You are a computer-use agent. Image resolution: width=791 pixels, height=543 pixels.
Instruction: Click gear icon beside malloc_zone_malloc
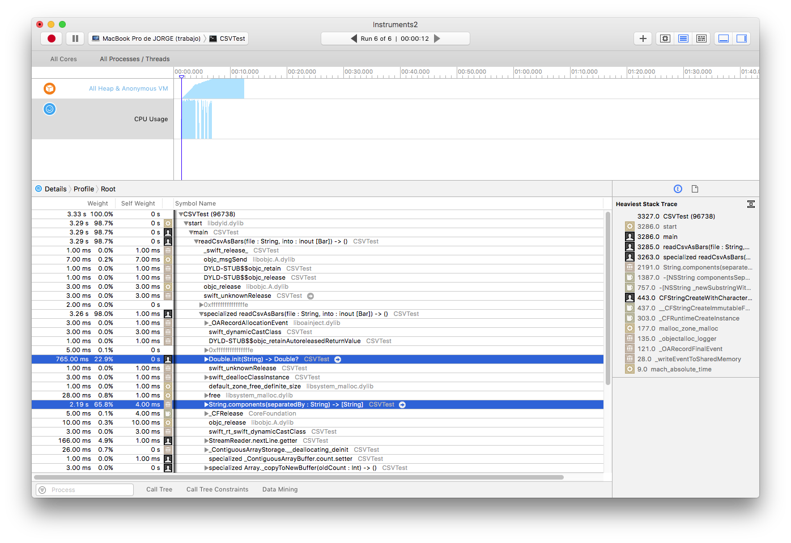(x=630, y=328)
